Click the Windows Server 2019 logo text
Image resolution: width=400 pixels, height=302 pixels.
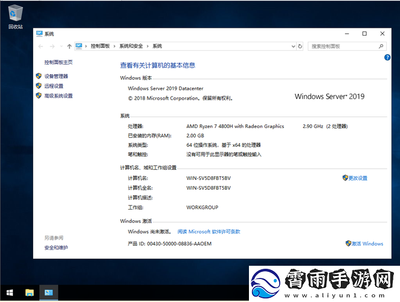329,97
